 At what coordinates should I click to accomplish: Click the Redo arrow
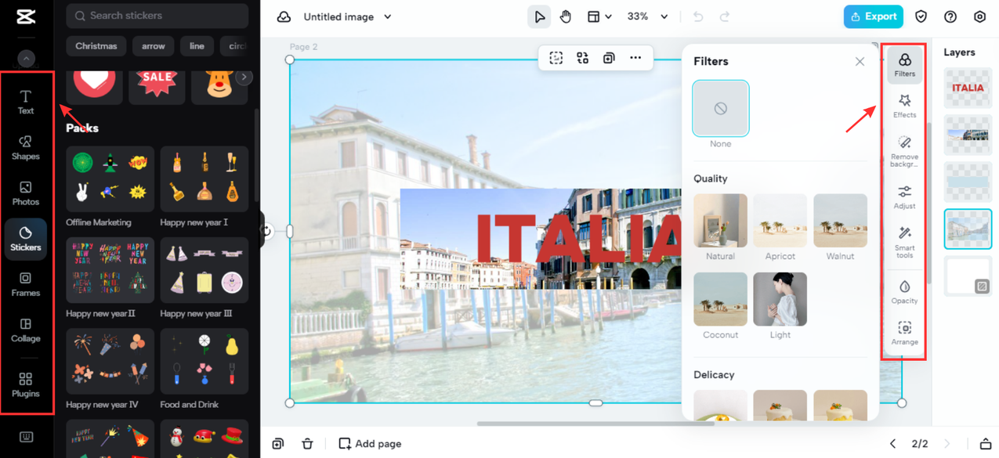coord(725,16)
